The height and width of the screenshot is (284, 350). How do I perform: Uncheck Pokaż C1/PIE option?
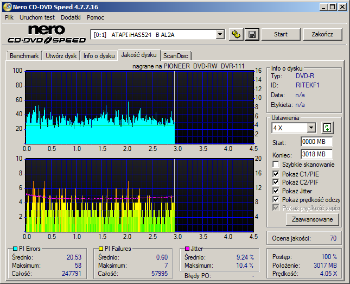click(276, 174)
